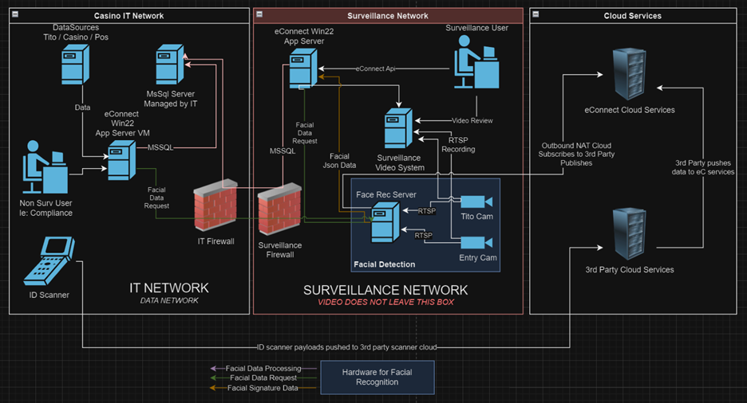Image resolution: width=747 pixels, height=403 pixels.
Task: Select the DataSources Tito / Casino / Pos server icon
Action: [75, 65]
